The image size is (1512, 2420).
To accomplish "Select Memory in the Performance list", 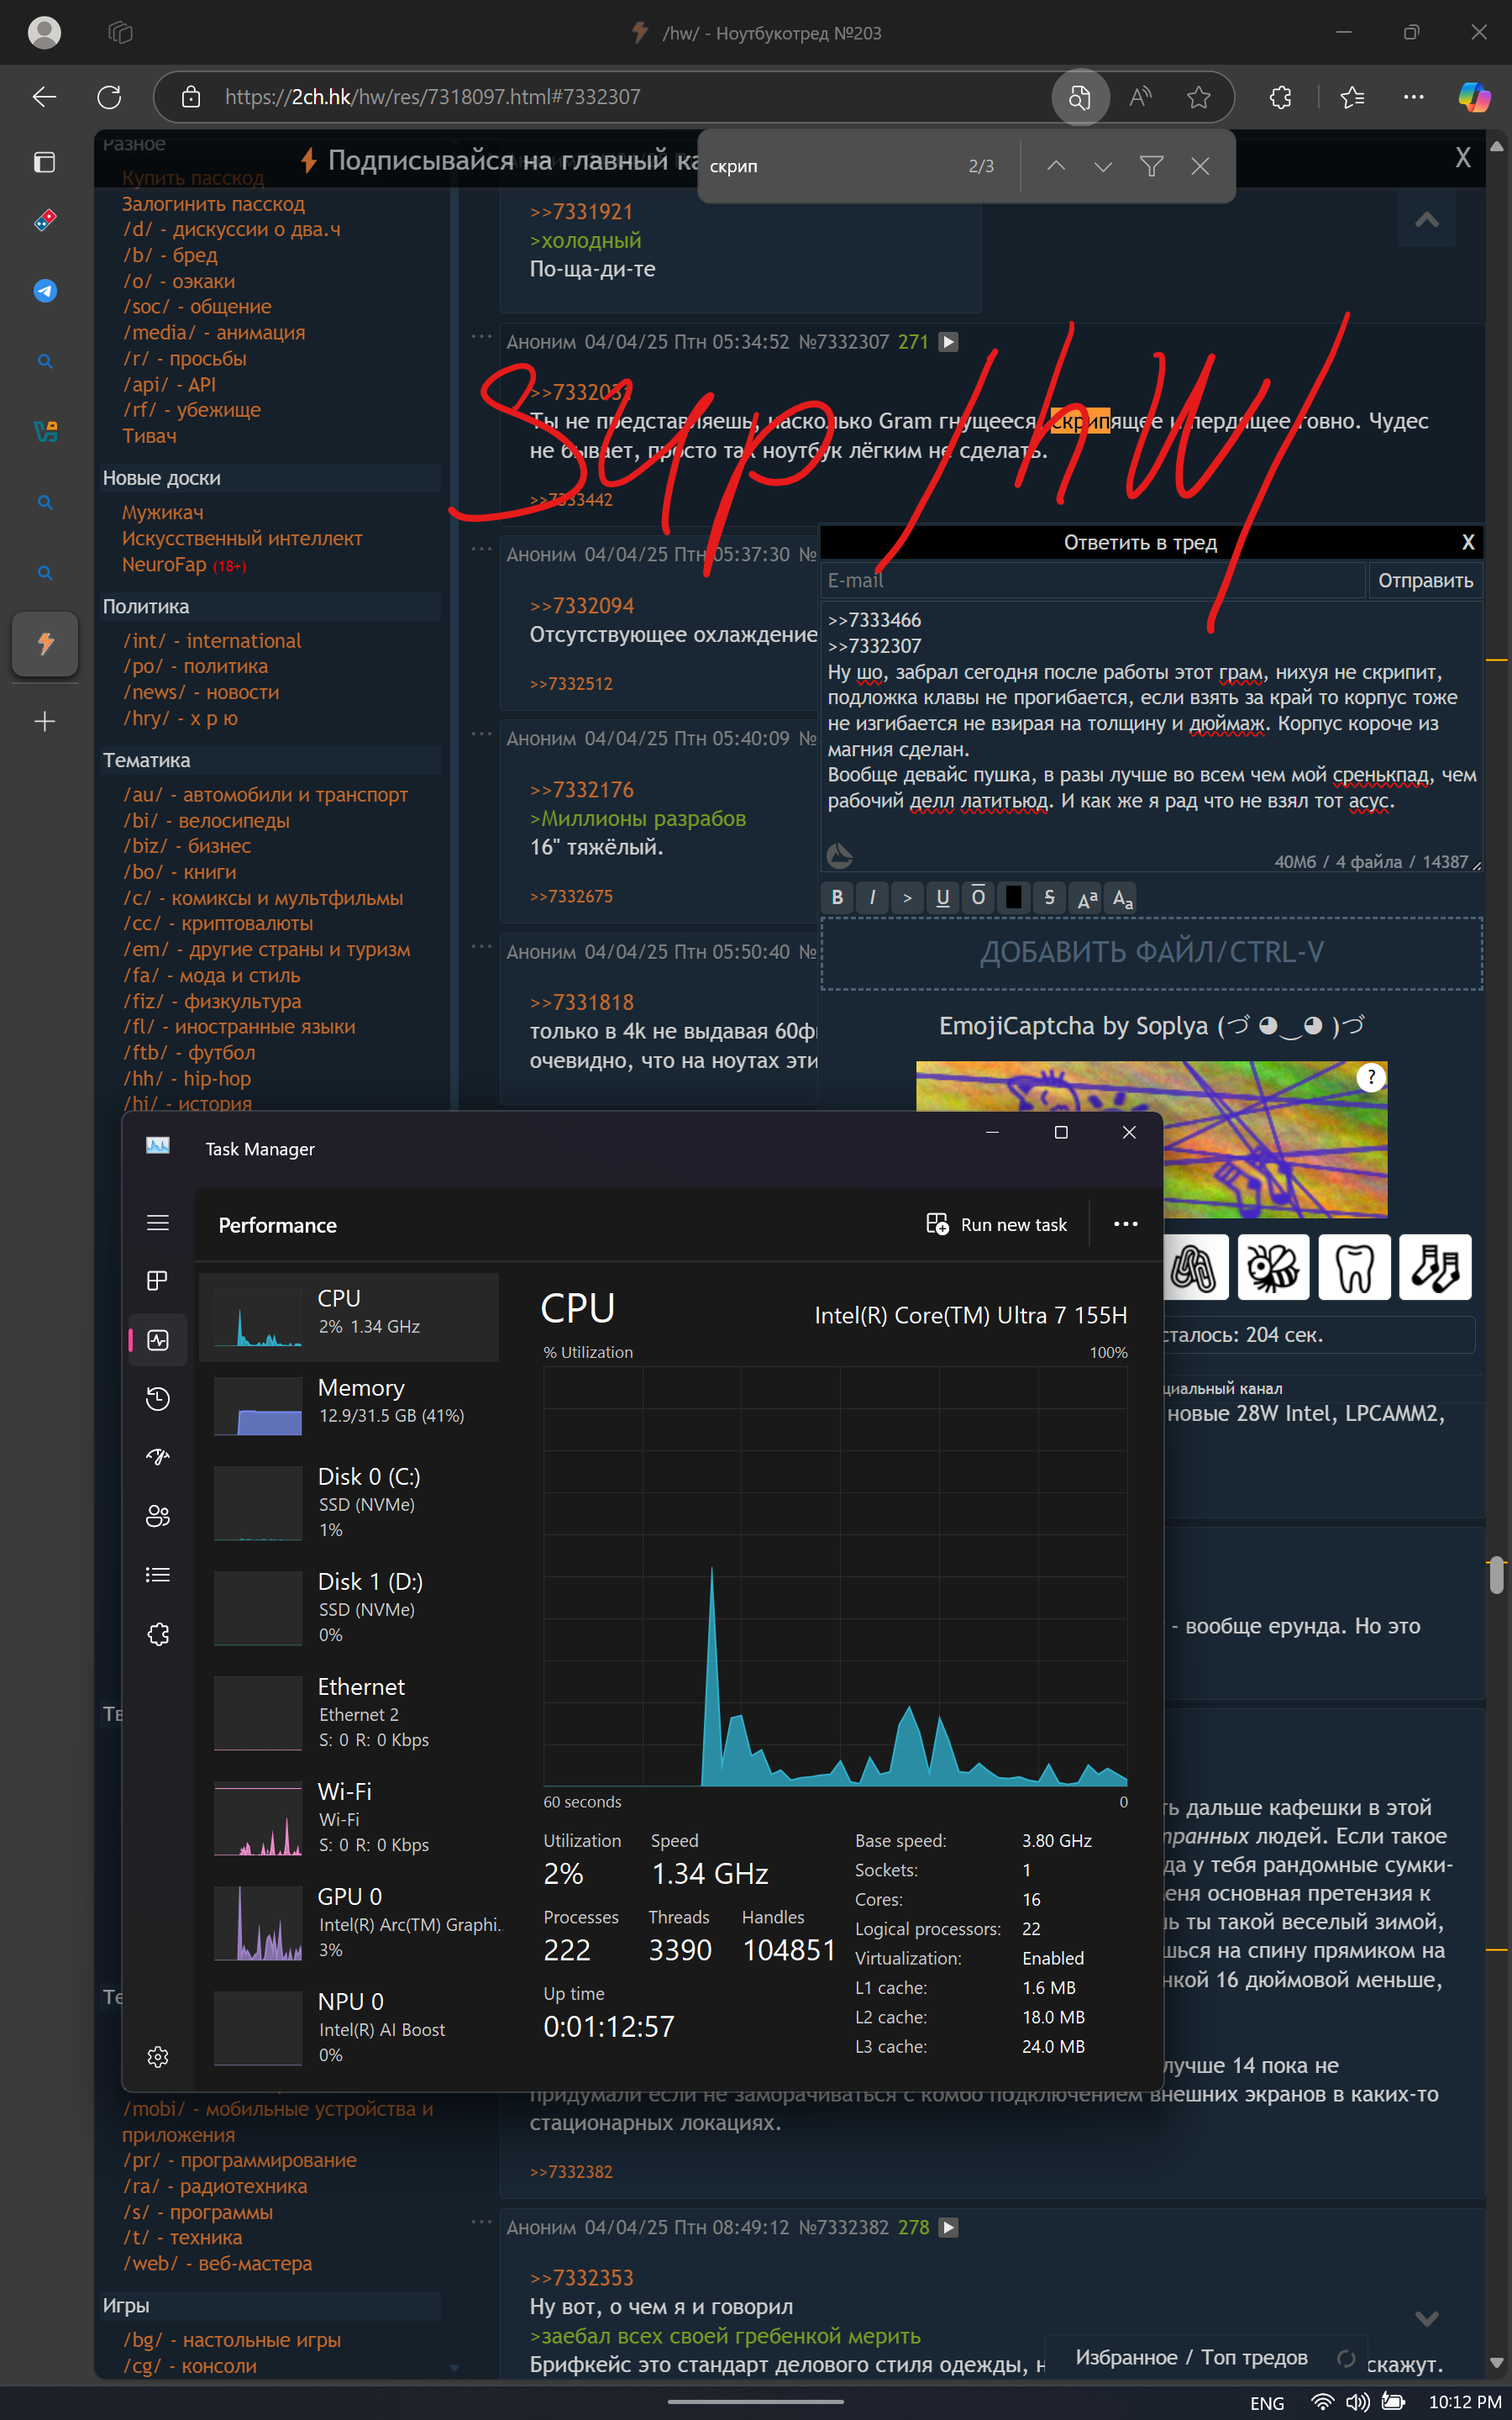I will pyautogui.click(x=349, y=1404).
